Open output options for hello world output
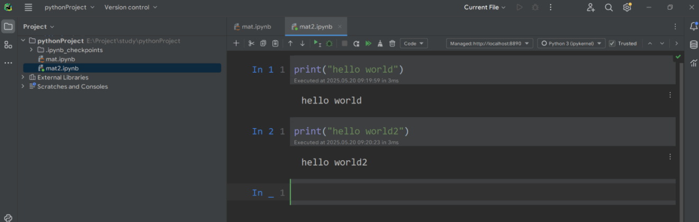 tap(670, 95)
